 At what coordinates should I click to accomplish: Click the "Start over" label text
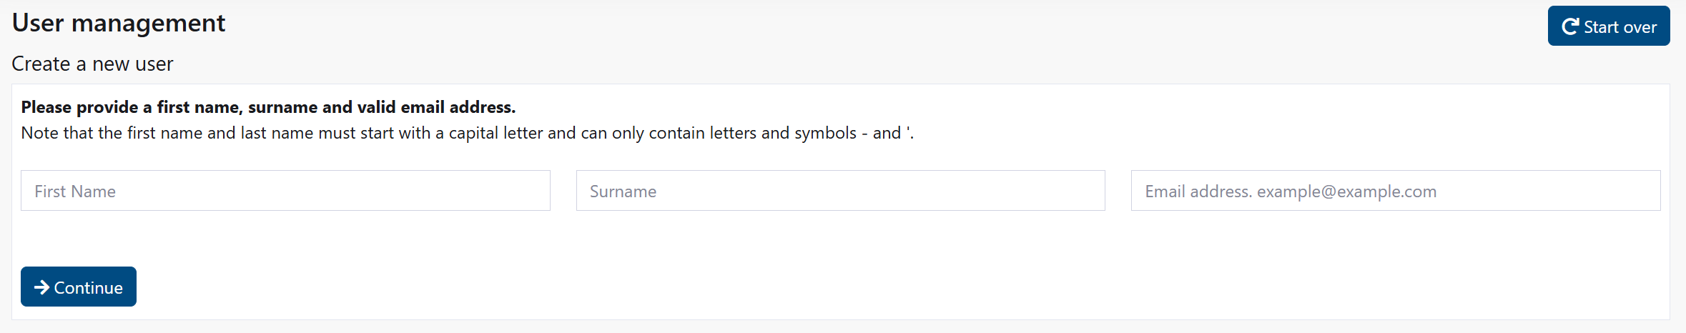tap(1620, 27)
